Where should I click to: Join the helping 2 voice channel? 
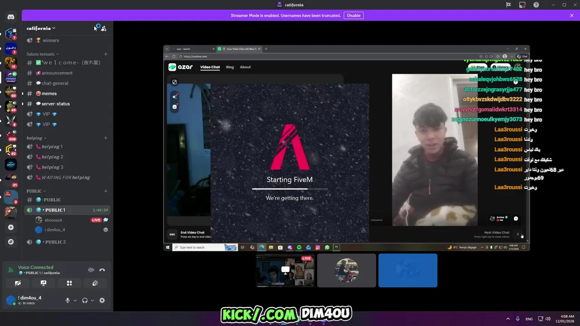pos(67,157)
